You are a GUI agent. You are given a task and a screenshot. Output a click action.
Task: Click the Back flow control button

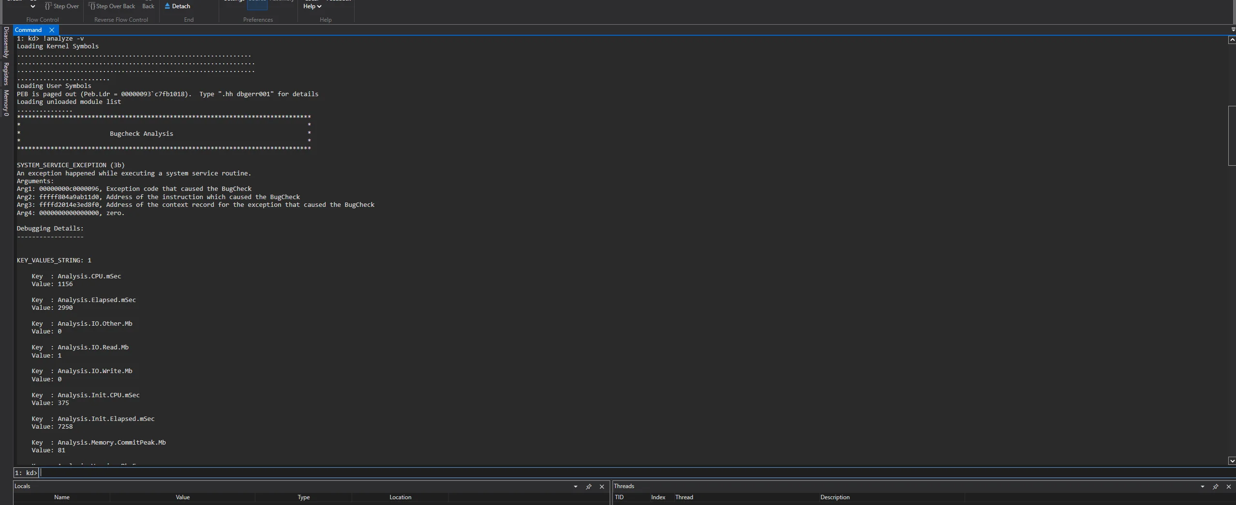[149, 6]
